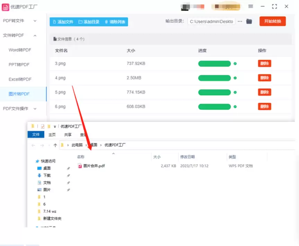Open the 主页 tab in Explorer ribbon

[x=52, y=135]
